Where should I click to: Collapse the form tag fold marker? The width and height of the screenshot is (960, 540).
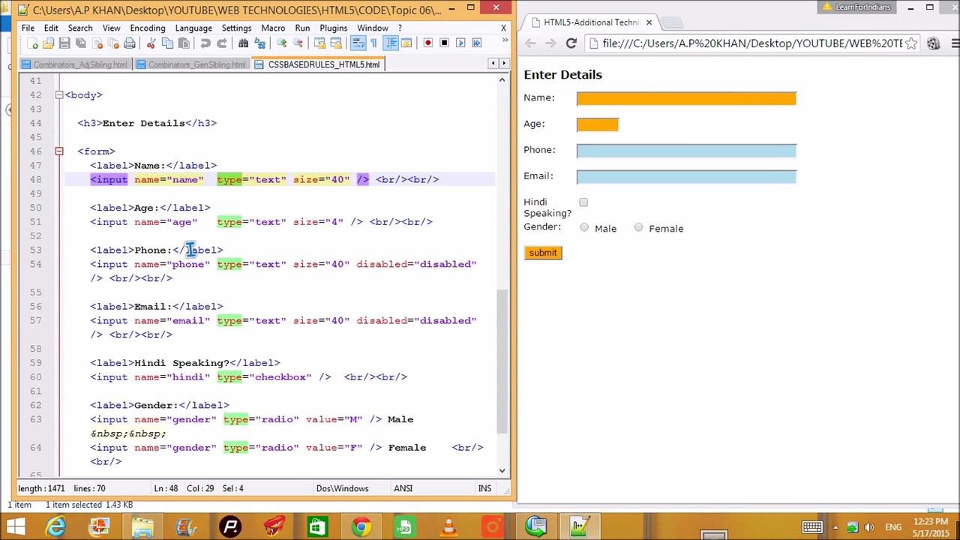pos(58,151)
